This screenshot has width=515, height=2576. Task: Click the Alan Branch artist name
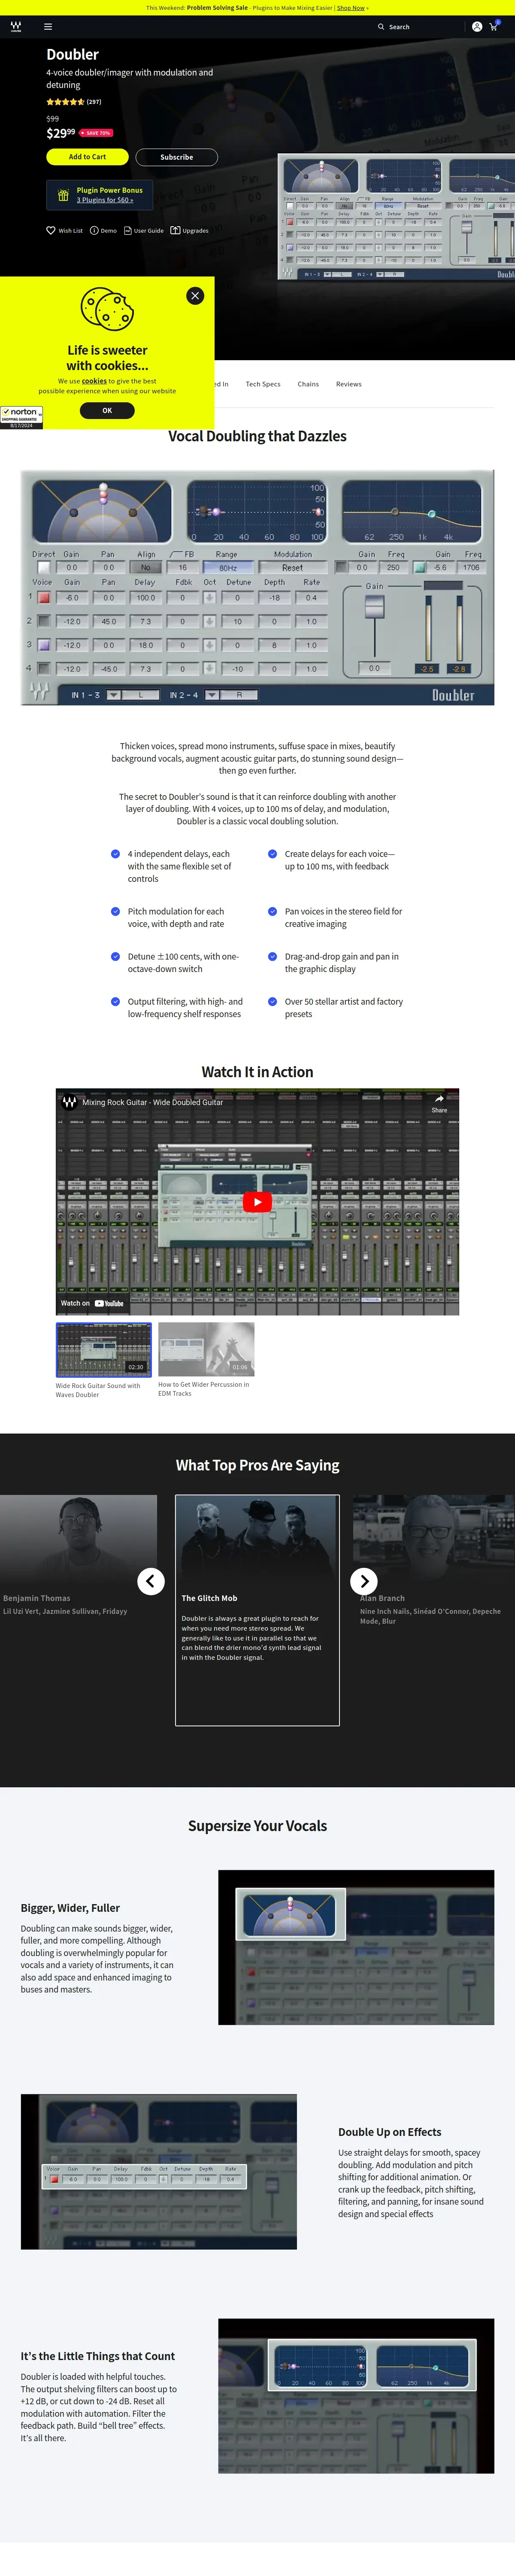382,1598
